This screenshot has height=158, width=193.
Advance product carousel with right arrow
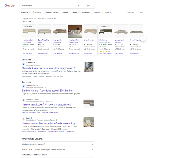click(x=143, y=39)
